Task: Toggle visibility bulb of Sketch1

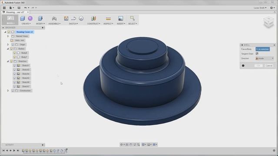Action: (14, 65)
